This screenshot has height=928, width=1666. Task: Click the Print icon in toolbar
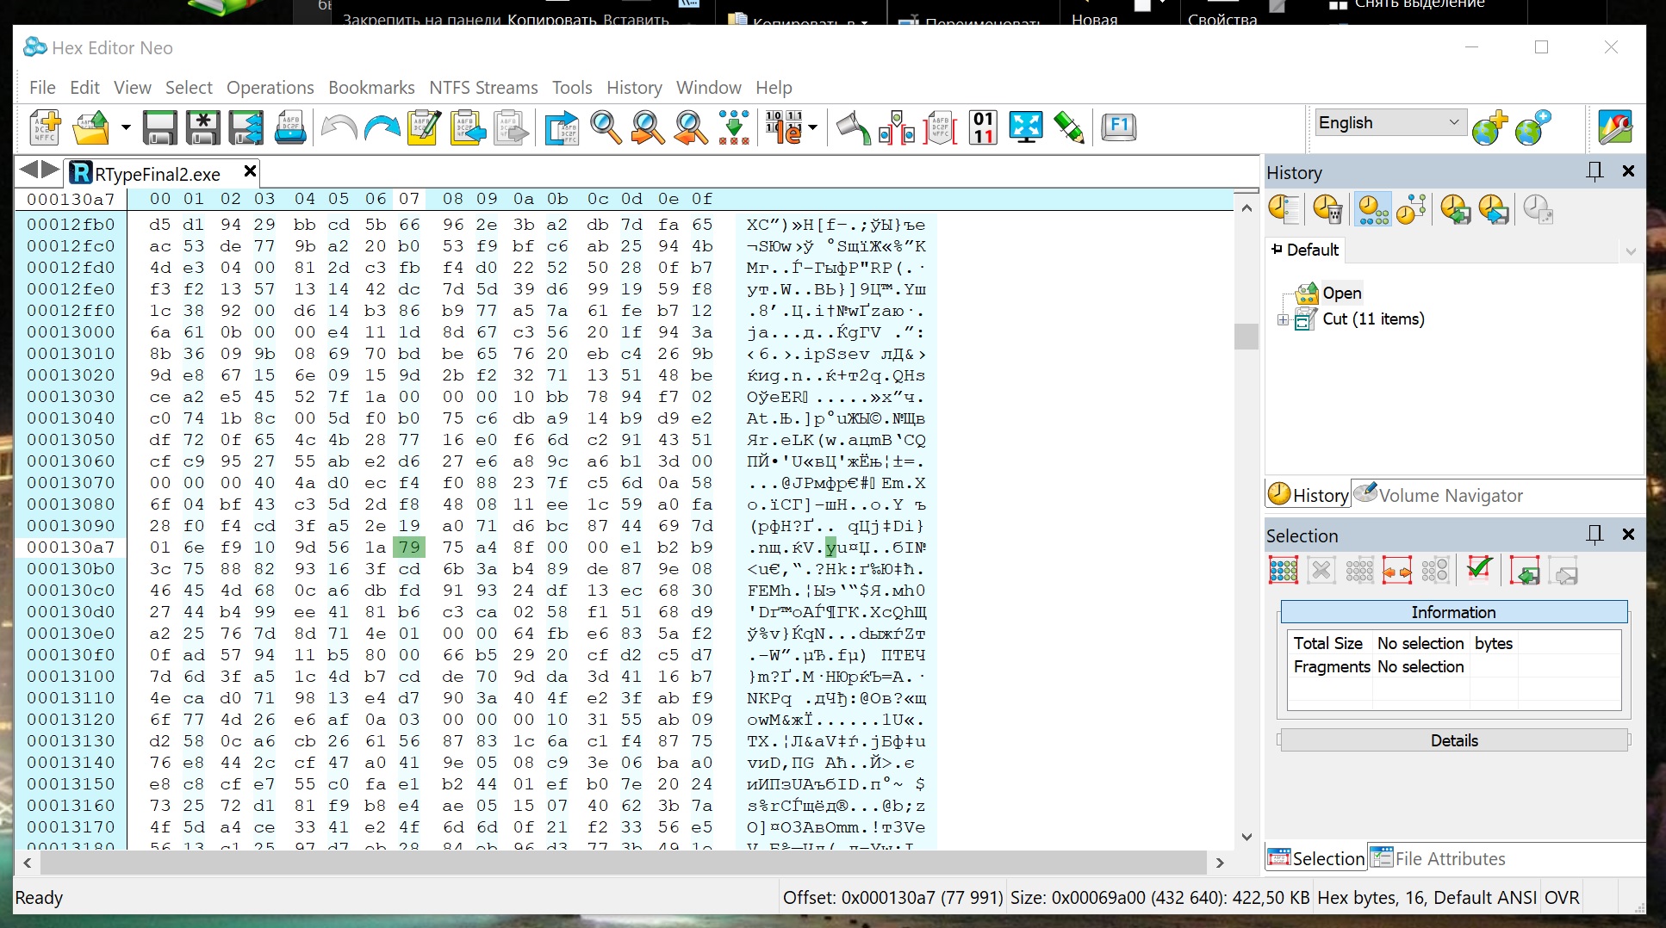click(290, 127)
